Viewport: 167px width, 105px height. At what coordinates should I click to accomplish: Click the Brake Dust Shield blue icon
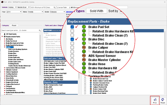point(91,93)
